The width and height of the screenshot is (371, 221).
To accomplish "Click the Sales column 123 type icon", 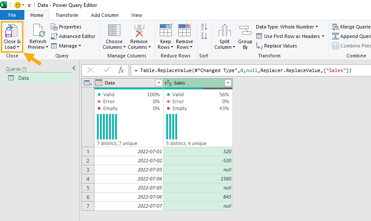I will [x=168, y=83].
